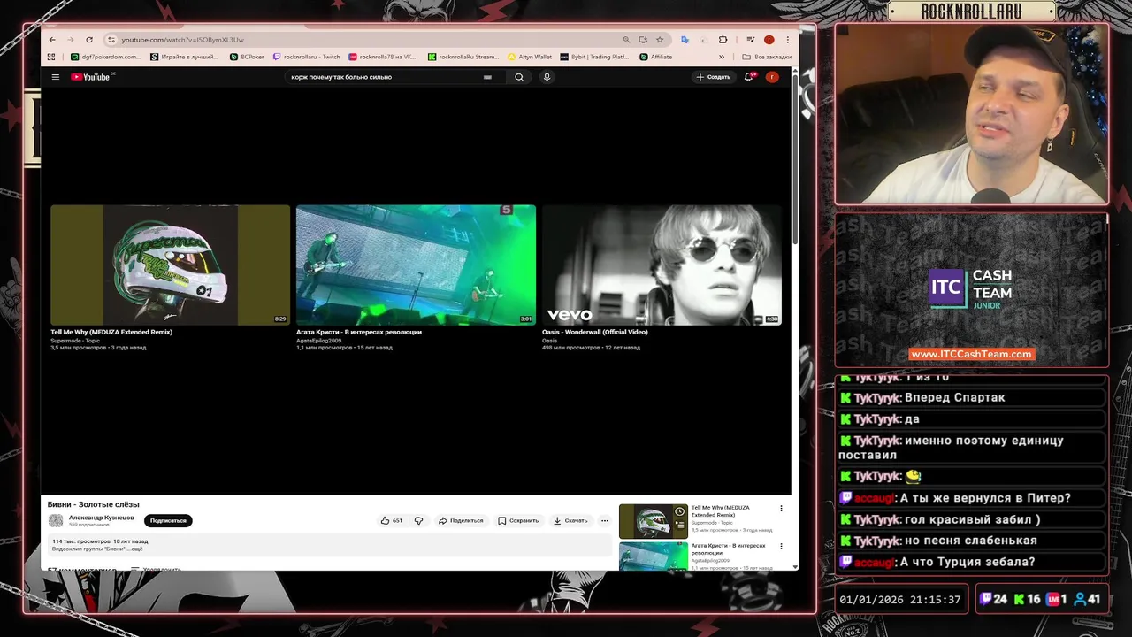Open the Chrome three-dot menu
This screenshot has height=637, width=1132.
[787, 40]
